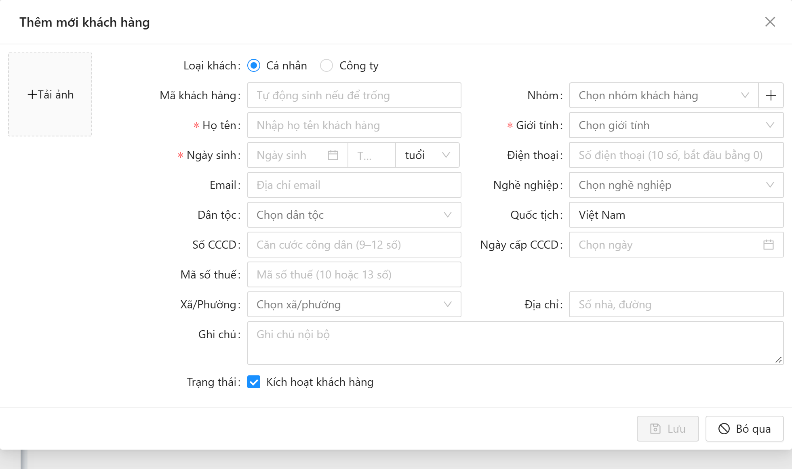
Task: Toggle the Kích hoạt khách hàng checkbox
Action: [x=254, y=382]
